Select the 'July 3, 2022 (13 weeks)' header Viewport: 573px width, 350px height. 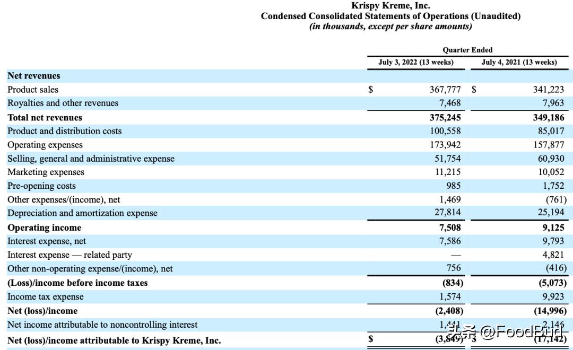(x=416, y=62)
